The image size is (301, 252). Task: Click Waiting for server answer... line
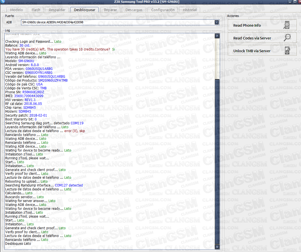click(30, 201)
